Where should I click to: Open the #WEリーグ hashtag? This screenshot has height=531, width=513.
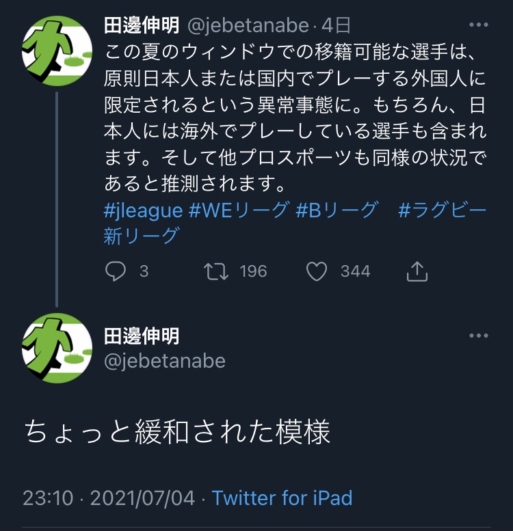(x=239, y=210)
